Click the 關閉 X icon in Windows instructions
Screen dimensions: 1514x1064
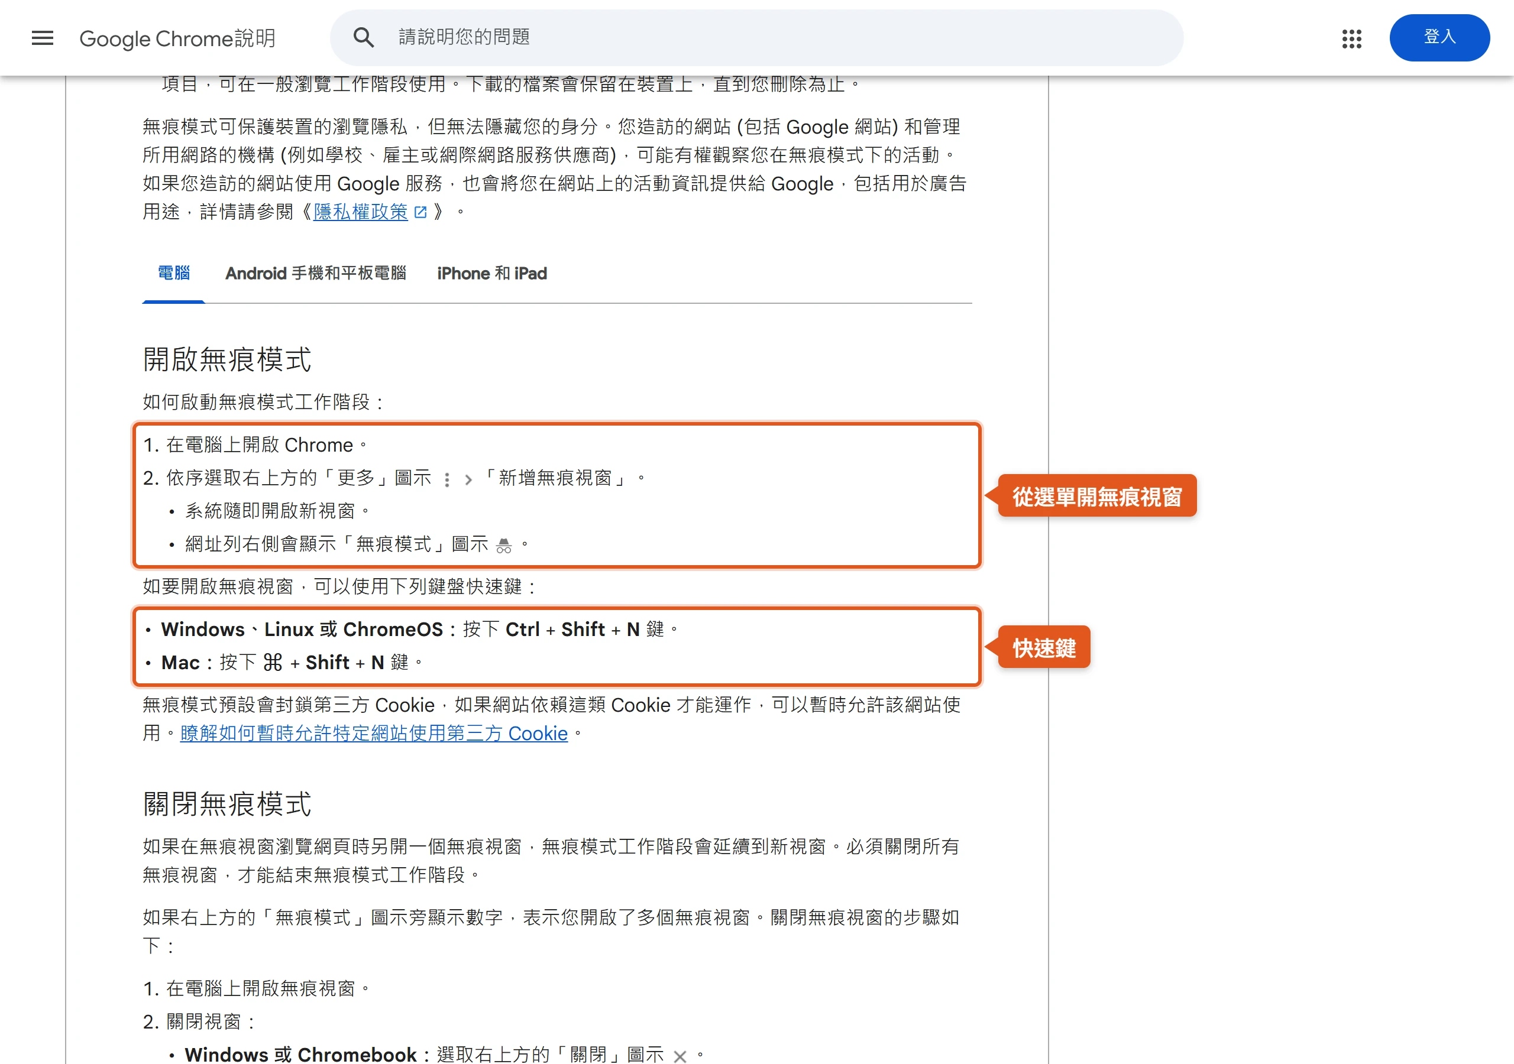click(x=680, y=1056)
